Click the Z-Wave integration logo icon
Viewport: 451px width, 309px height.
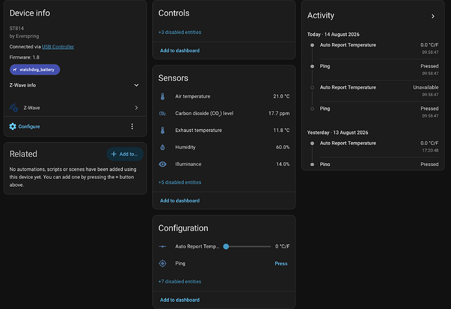[14, 108]
